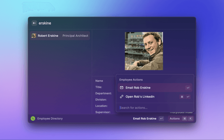
Task: Click Return key badge in the bottom bar
Action: tap(161, 119)
